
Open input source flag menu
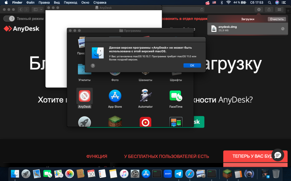[214, 2]
